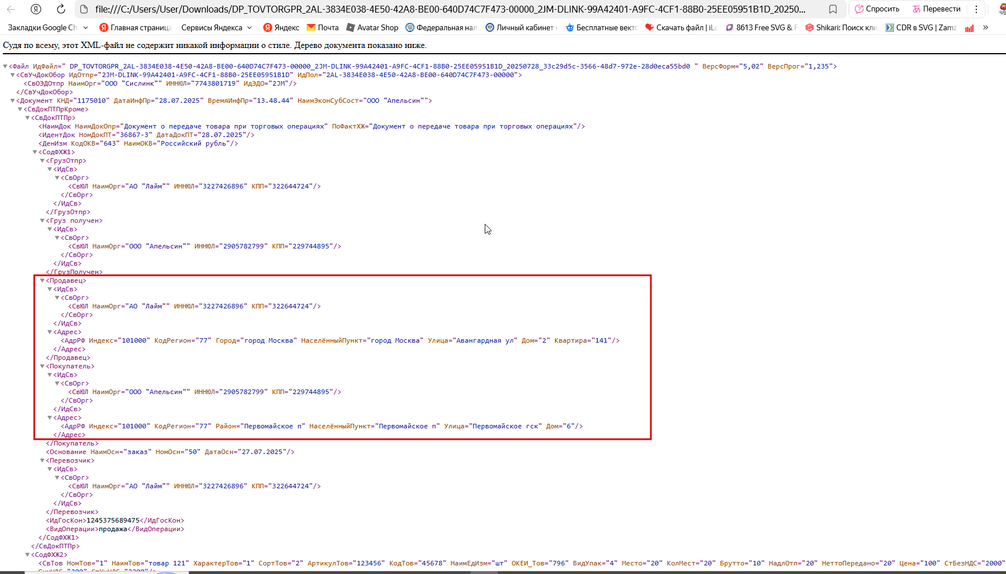Open the Shikari: Поиск кли bookmark

(841, 27)
